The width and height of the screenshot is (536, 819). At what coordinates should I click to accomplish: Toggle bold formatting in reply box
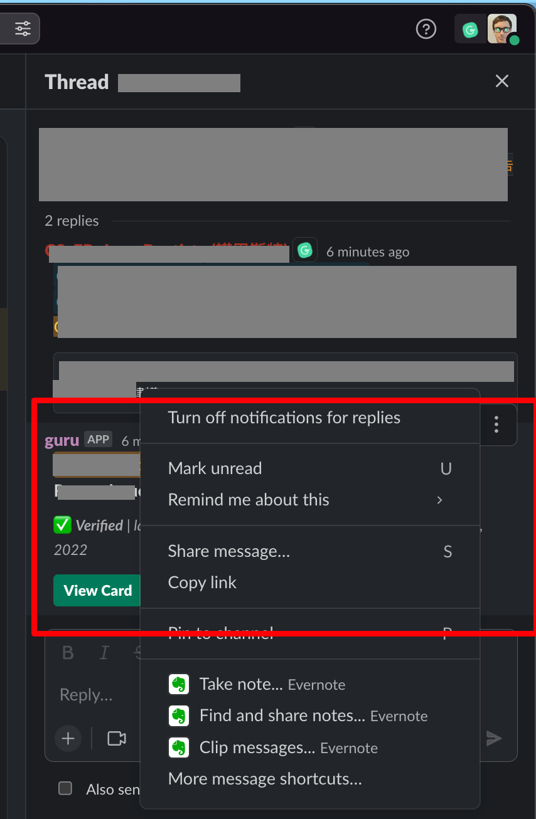(x=68, y=653)
